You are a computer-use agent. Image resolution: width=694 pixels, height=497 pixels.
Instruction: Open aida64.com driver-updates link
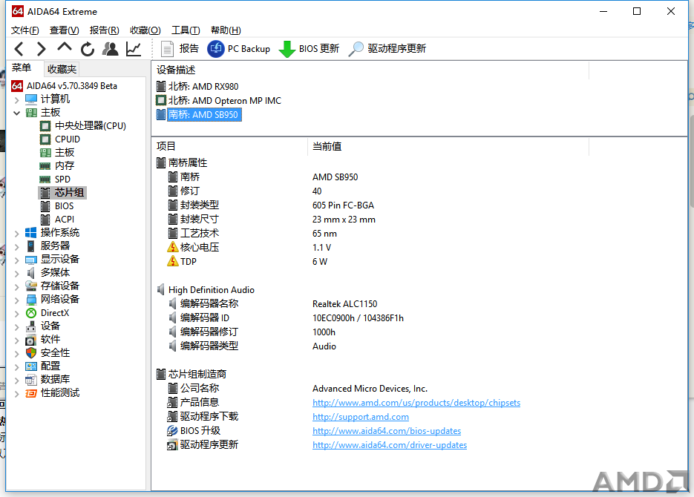click(390, 445)
